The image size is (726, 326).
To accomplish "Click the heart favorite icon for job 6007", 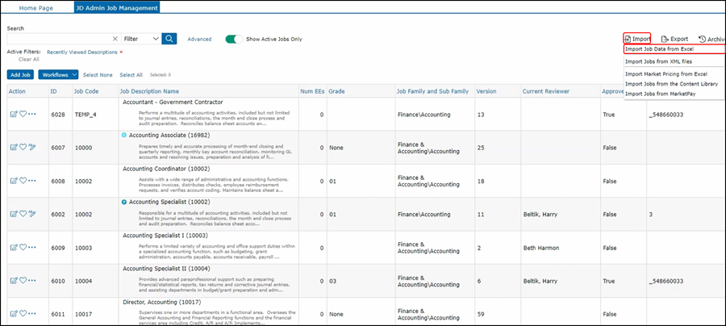I will [23, 147].
